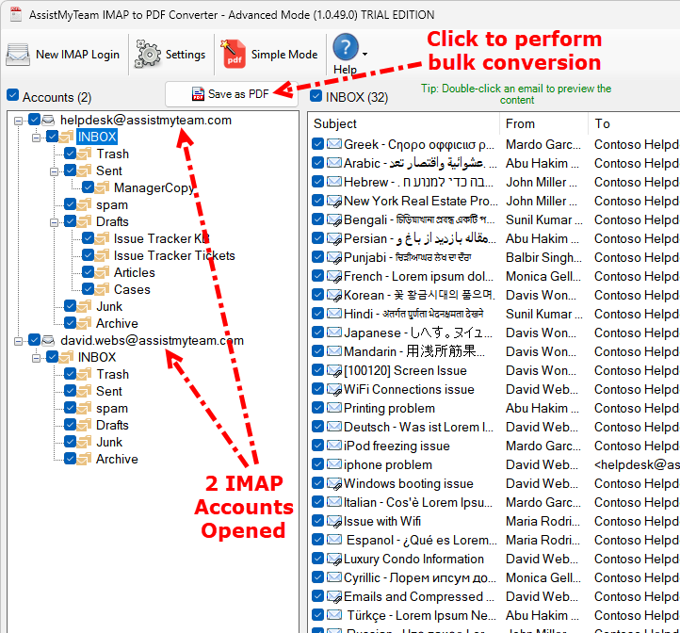This screenshot has height=633, width=680.
Task: Collapse the Drafts folder under helpdesk account
Action: (54, 222)
